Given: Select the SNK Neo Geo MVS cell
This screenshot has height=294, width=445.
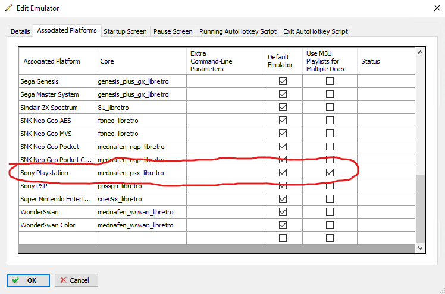Looking at the screenshot, I should (57, 134).
